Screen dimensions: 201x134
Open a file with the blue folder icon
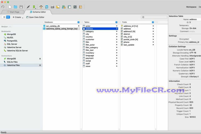coord(16,7)
